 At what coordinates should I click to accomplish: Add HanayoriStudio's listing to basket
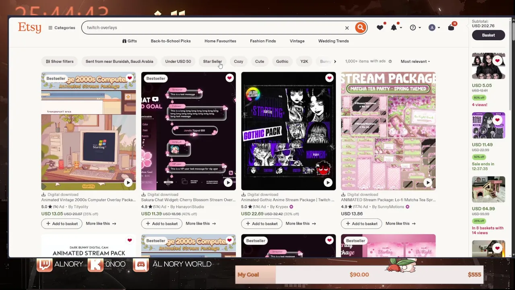pyautogui.click(x=162, y=224)
